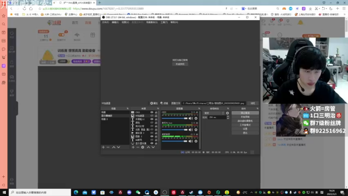Toggle visibility of the C920 source
This screenshot has height=196, width=348.
pyautogui.click(x=152, y=112)
